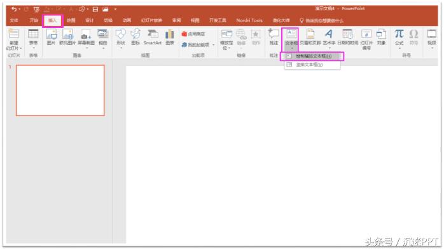Save the presentation via floppy icon
Image resolution: width=444 pixels, height=250 pixels.
click(95, 10)
